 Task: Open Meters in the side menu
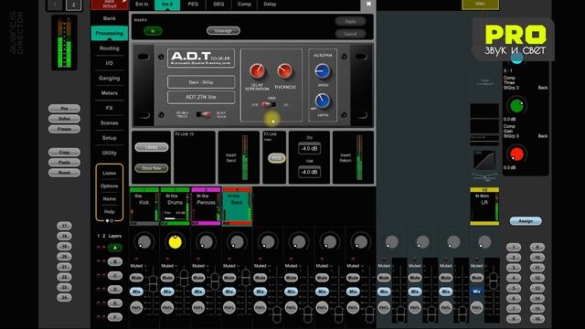110,93
